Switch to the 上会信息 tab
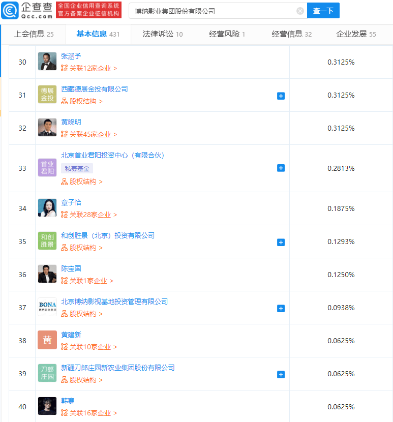The image size is (393, 422). (x=34, y=34)
